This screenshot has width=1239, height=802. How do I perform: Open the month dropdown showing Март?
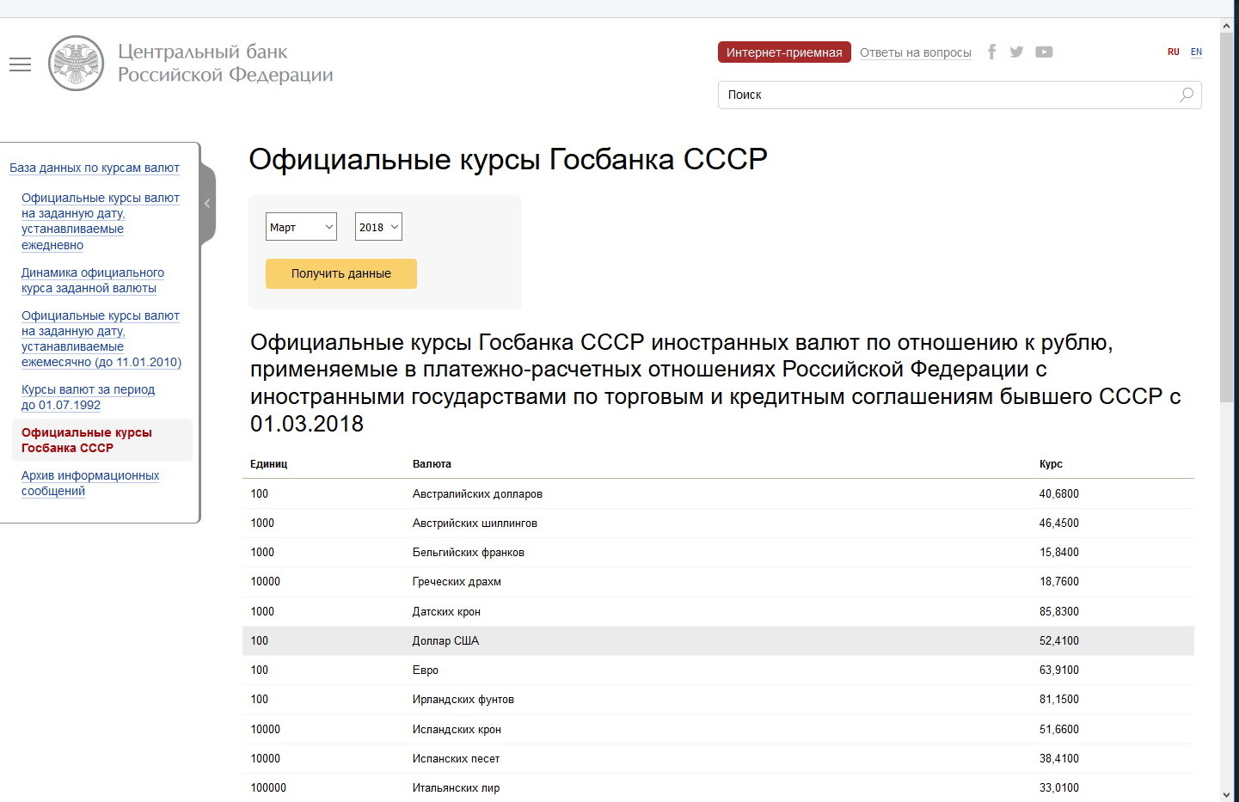tap(301, 227)
